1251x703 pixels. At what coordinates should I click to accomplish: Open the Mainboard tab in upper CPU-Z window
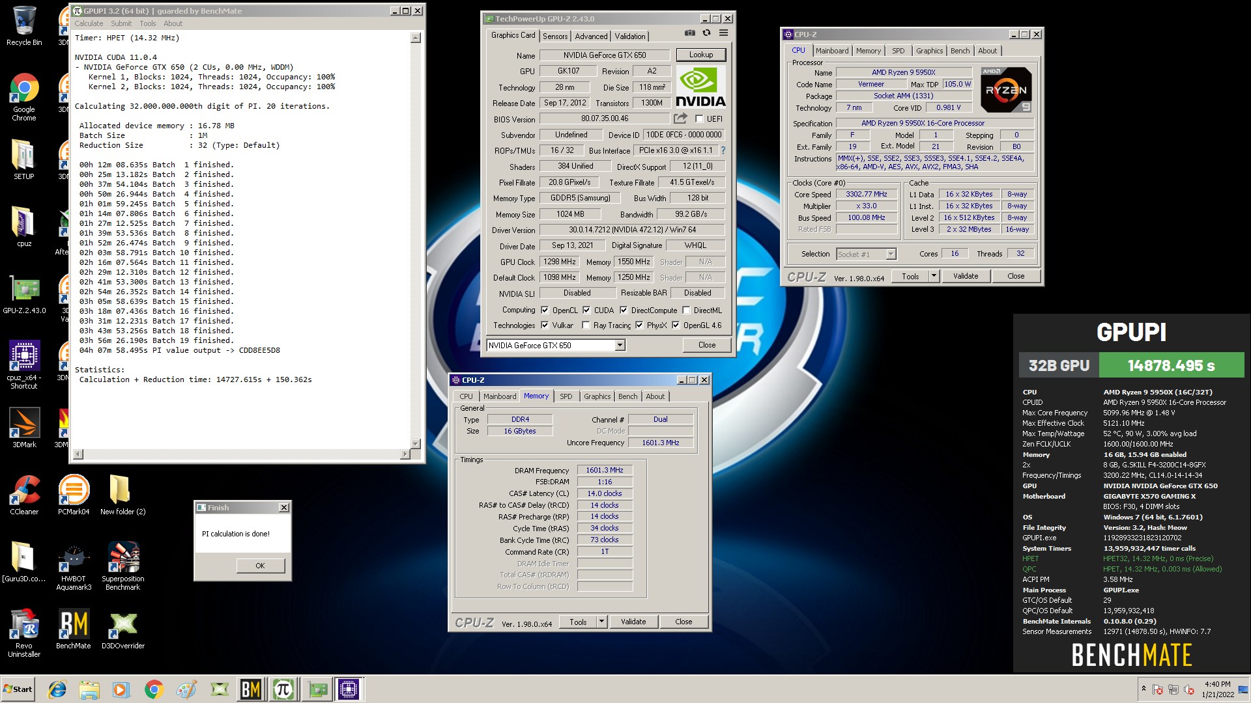(x=832, y=51)
